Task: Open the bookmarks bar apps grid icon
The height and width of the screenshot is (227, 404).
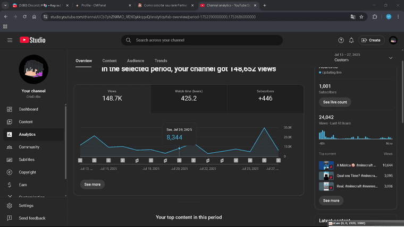Action: (5, 27)
